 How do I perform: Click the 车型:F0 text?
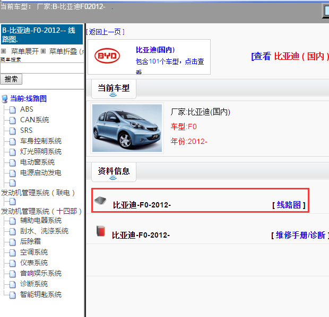(184, 127)
